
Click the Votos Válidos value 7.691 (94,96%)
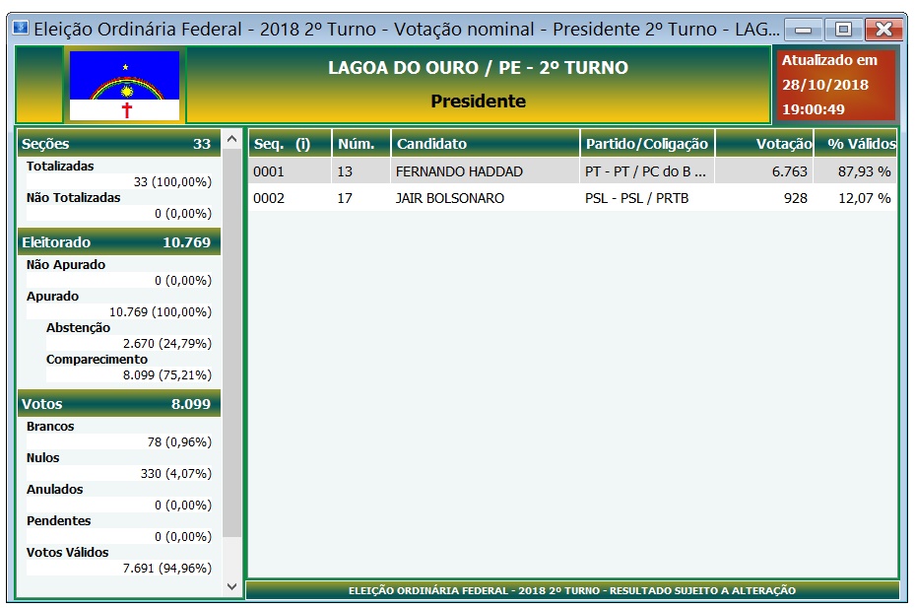[166, 569]
